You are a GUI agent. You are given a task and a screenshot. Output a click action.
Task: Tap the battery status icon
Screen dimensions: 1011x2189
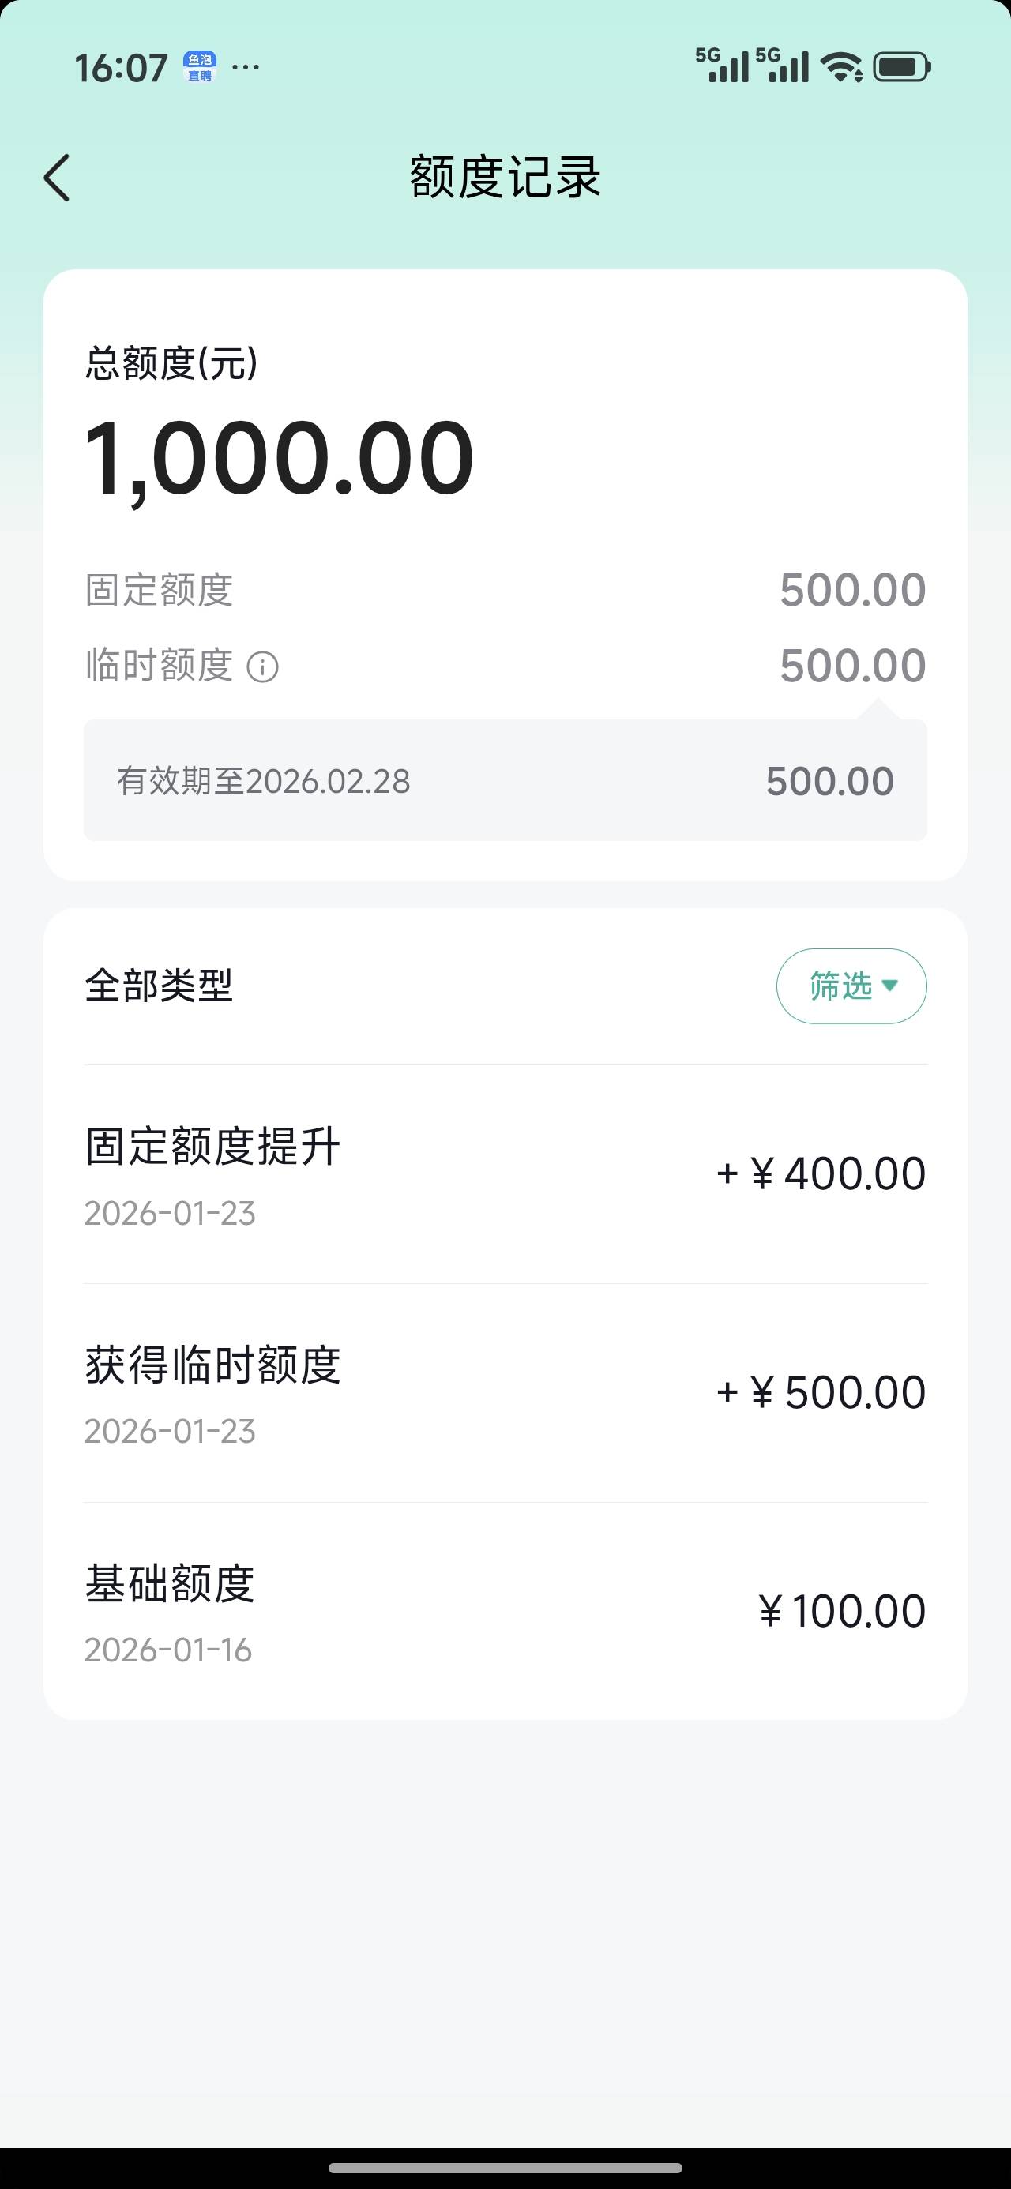[902, 67]
